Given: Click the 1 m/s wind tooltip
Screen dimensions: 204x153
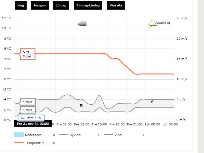Looking at the screenshot, I should tap(27, 110).
